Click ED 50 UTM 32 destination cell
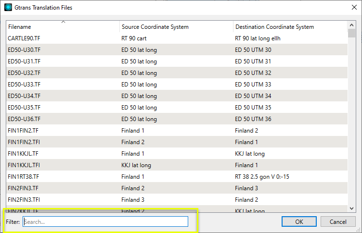Viewport: 362px width, 233px height. (253, 73)
